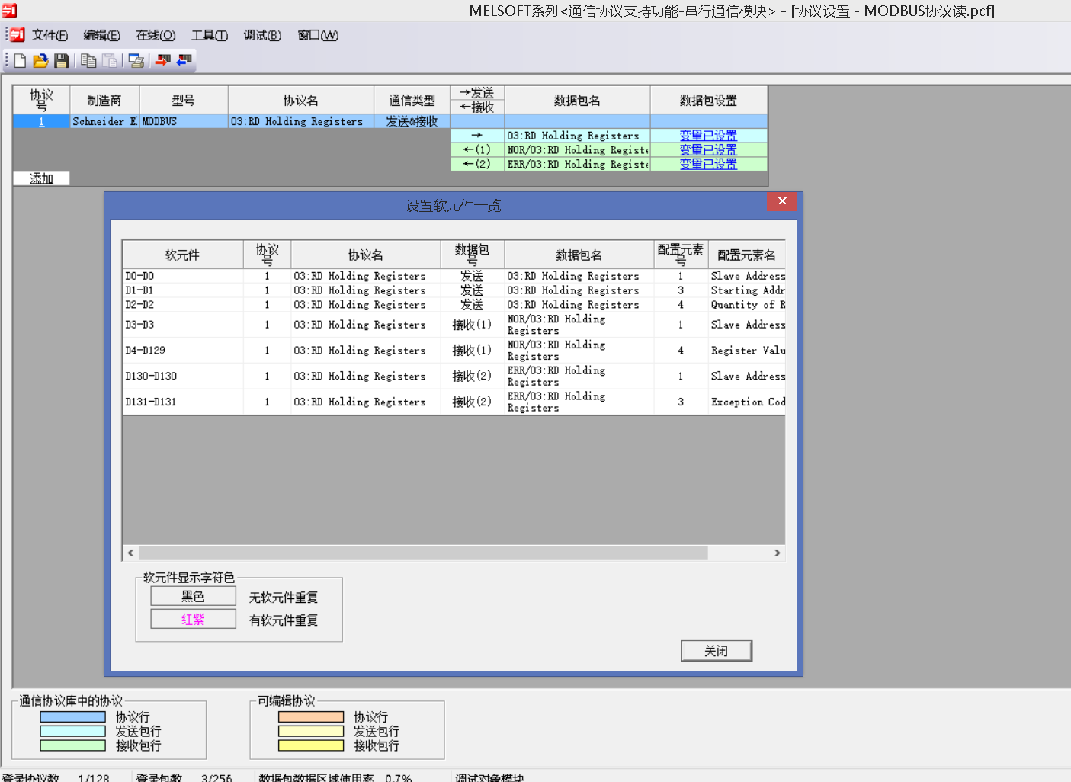Screen dimensions: 1071x782
Task: Click the New file icon in toolbar
Action: 20,61
